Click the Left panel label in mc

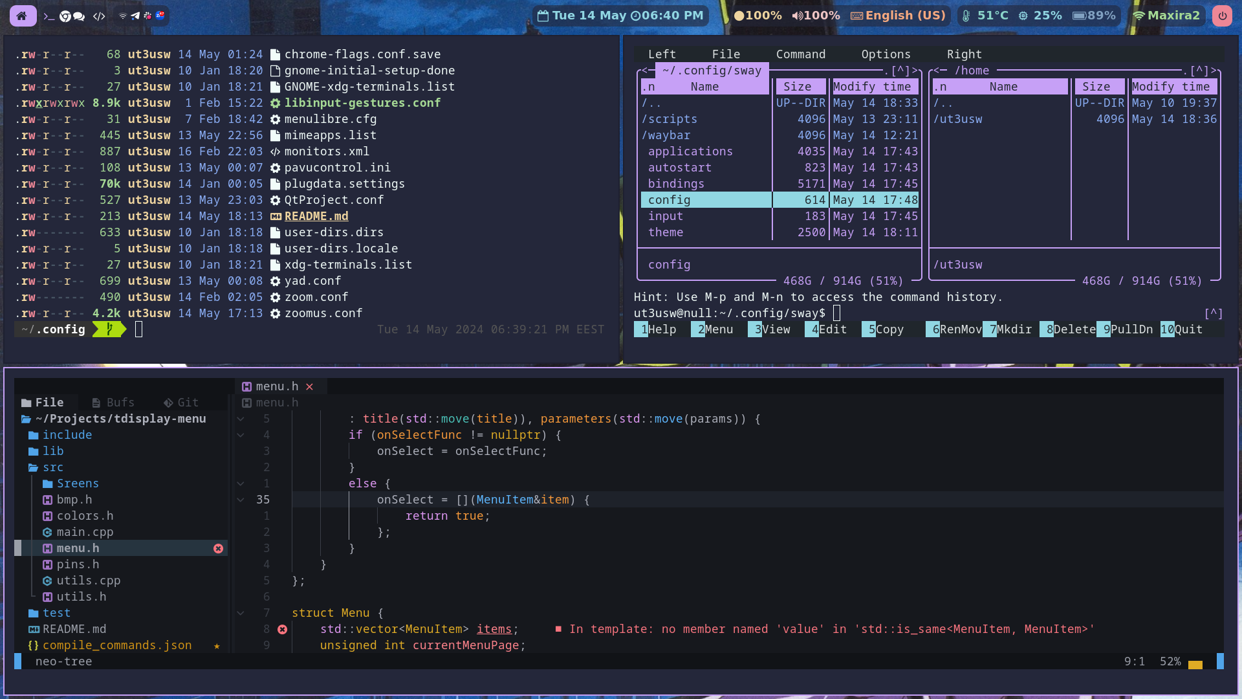point(661,54)
